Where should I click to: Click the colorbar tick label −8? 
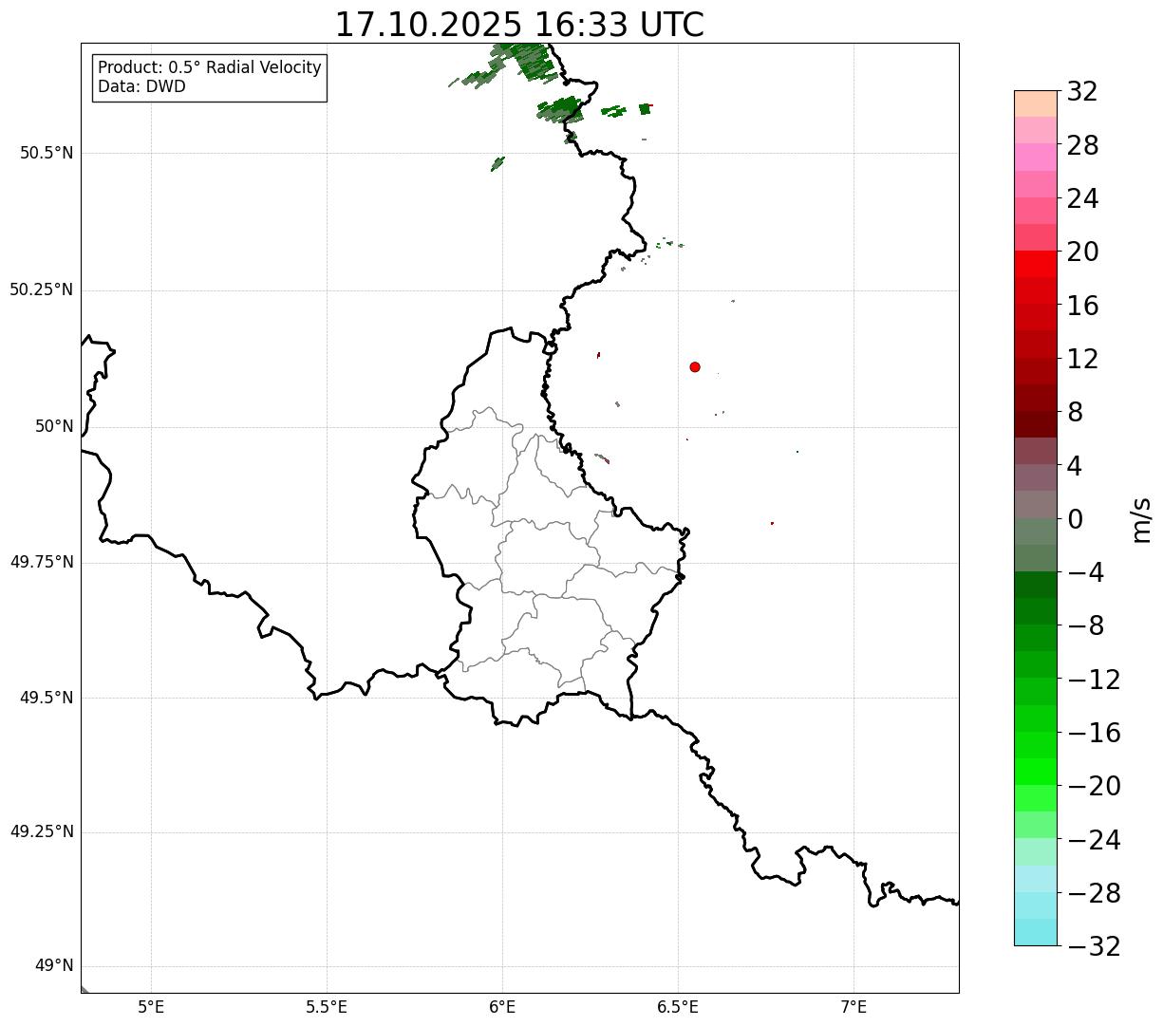point(1085,626)
